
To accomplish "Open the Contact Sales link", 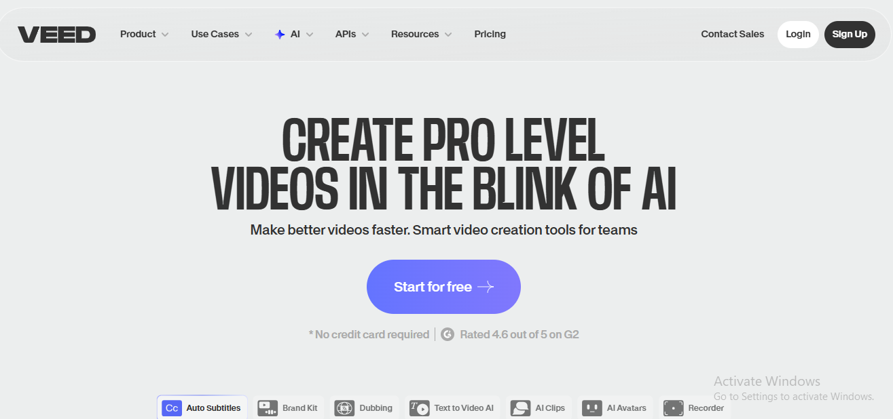I will [x=732, y=34].
